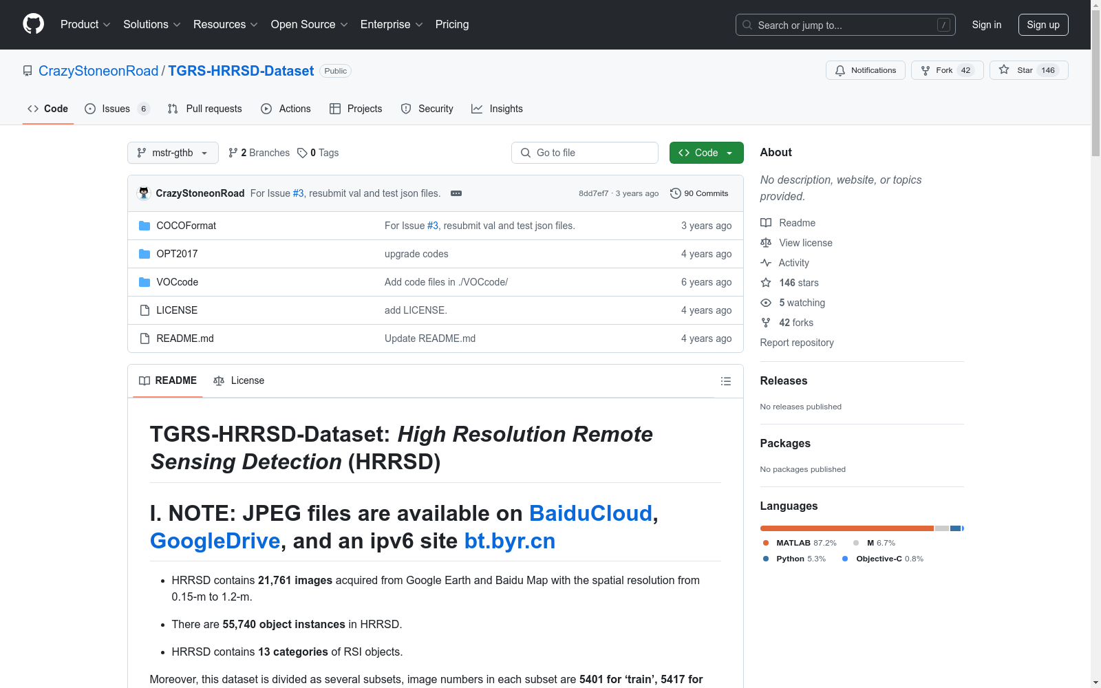Click the commits history clock icon
Image resolution: width=1101 pixels, height=688 pixels.
[x=676, y=193]
